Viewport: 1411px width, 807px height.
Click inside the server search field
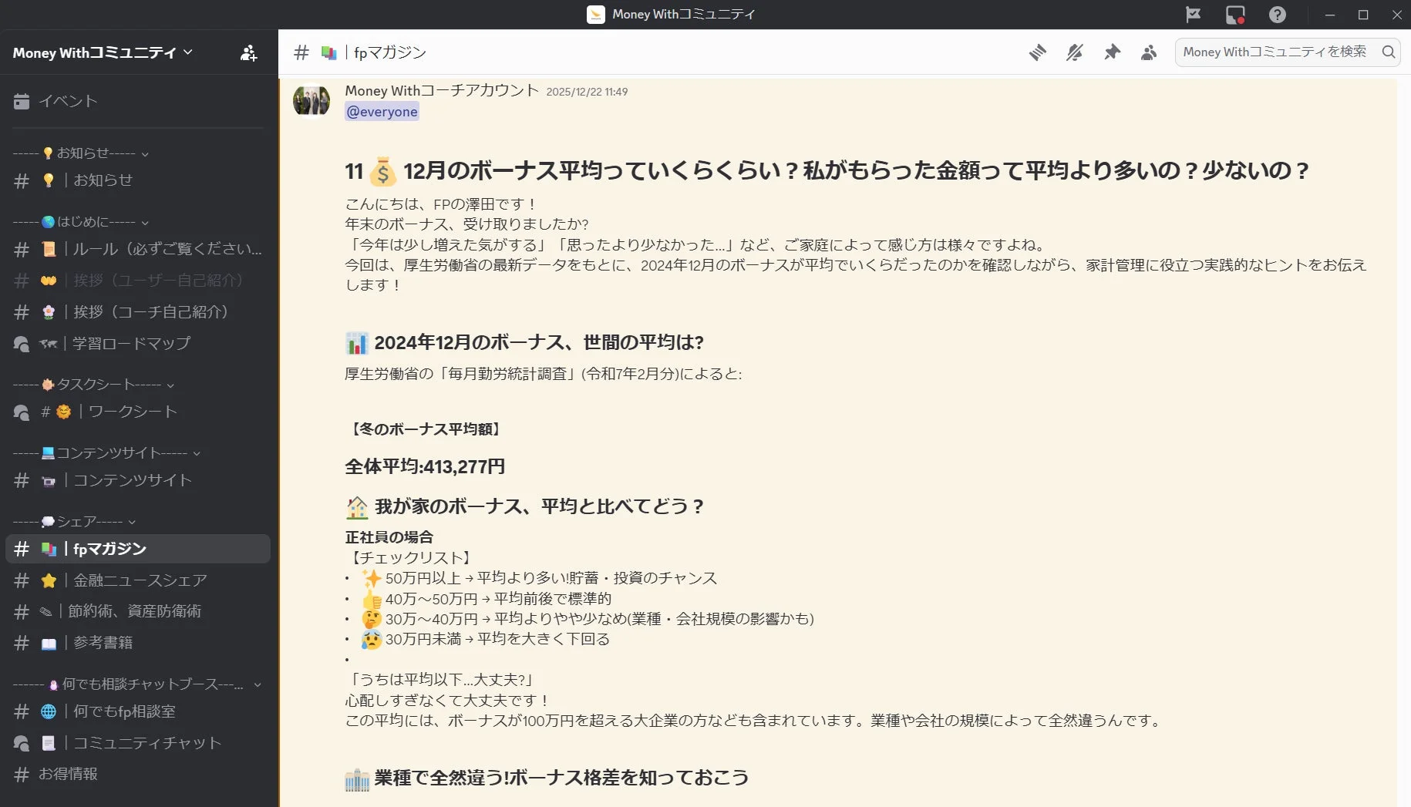1272,52
